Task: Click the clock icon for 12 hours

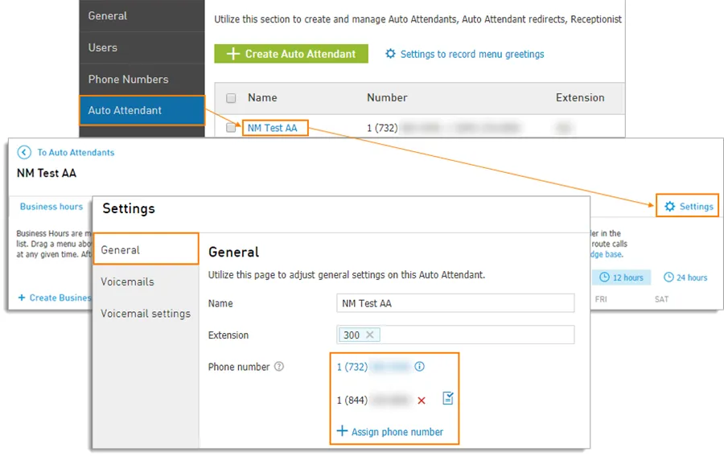Action: [x=604, y=277]
